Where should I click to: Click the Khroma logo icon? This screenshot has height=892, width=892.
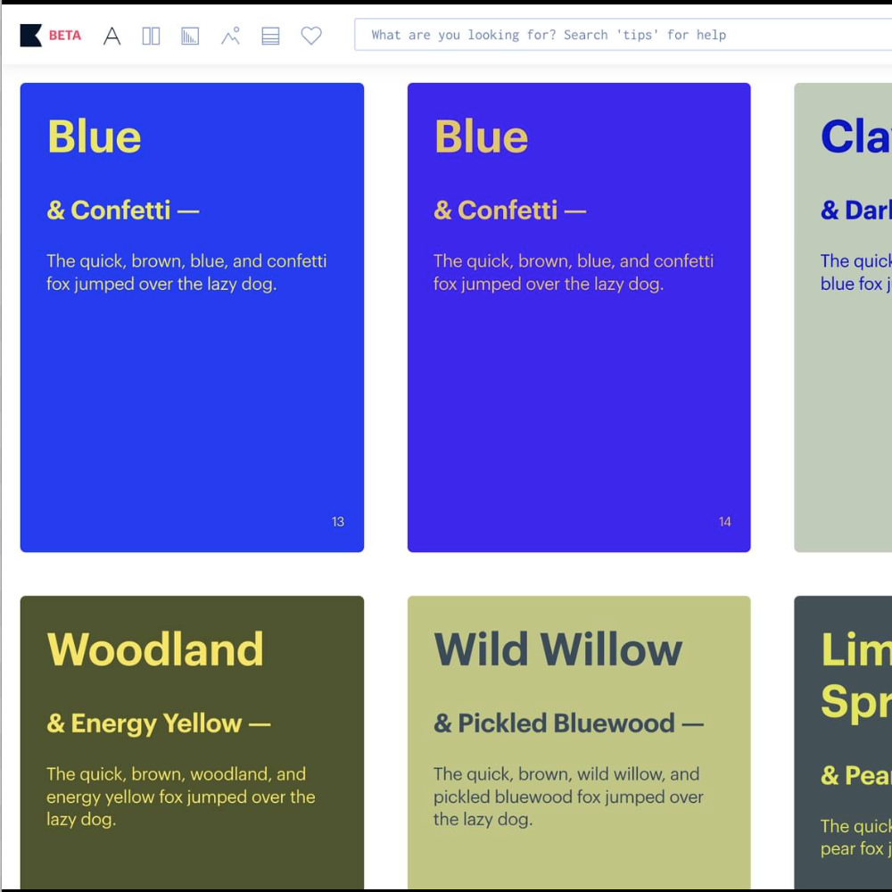[29, 35]
